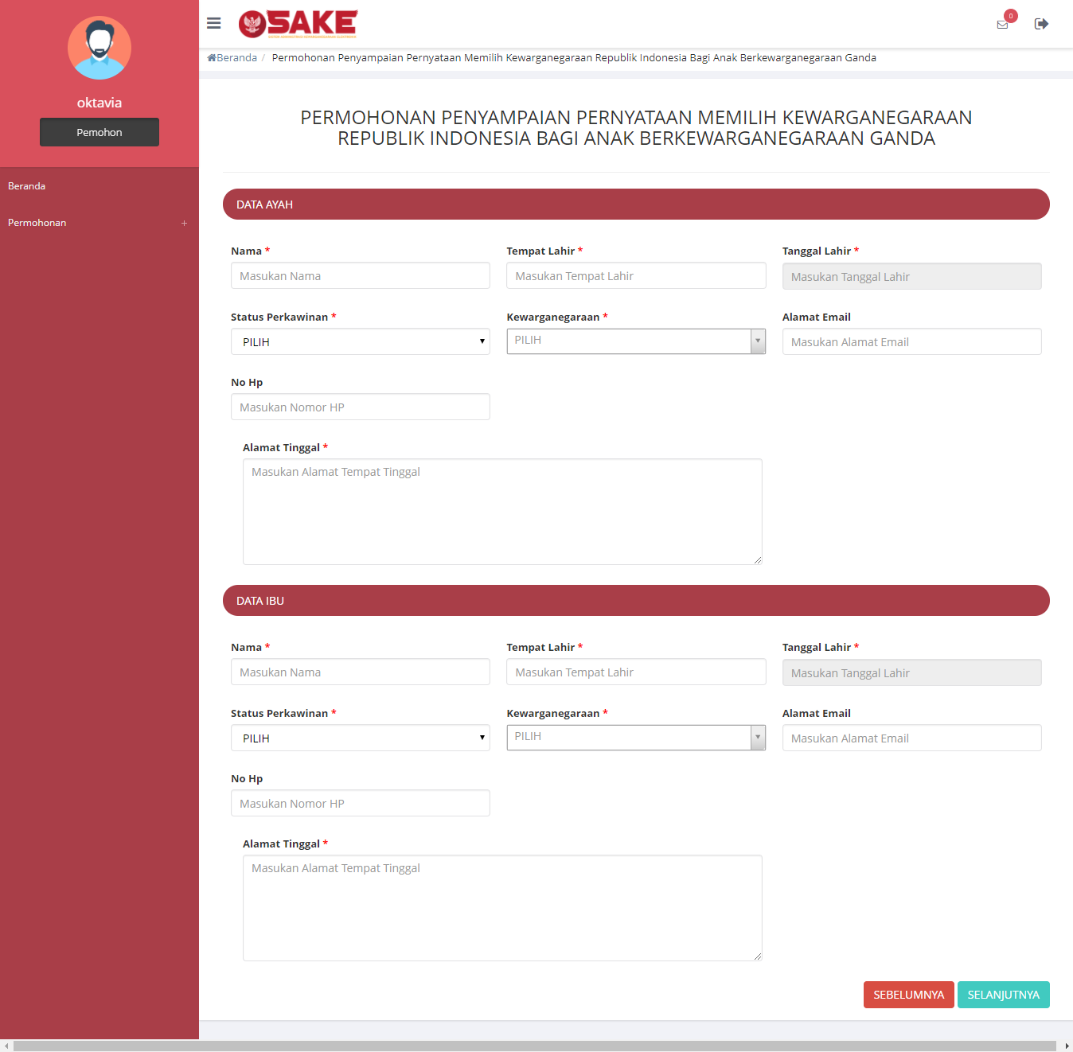
Task: Open Status Perkawinan dropdown under Data Ibu
Action: [360, 738]
